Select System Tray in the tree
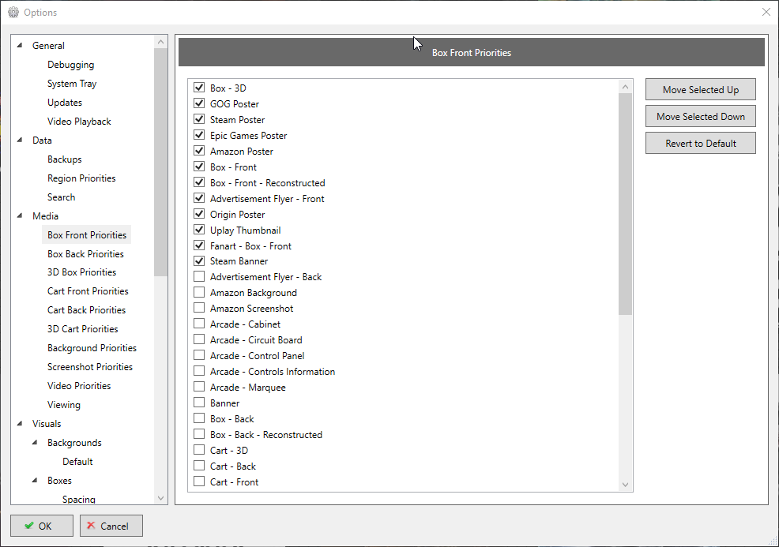This screenshot has height=547, width=779. pyautogui.click(x=72, y=84)
